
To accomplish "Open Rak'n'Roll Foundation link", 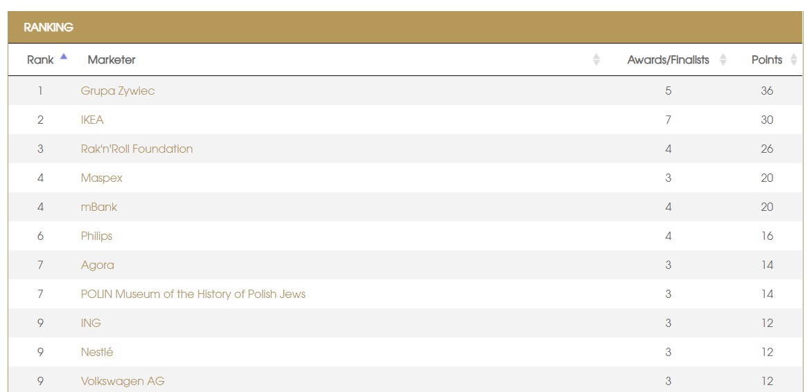I will click(136, 149).
